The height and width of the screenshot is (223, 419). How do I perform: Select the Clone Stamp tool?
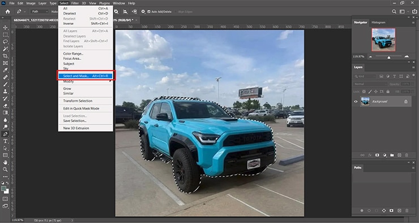[x=5, y=91]
